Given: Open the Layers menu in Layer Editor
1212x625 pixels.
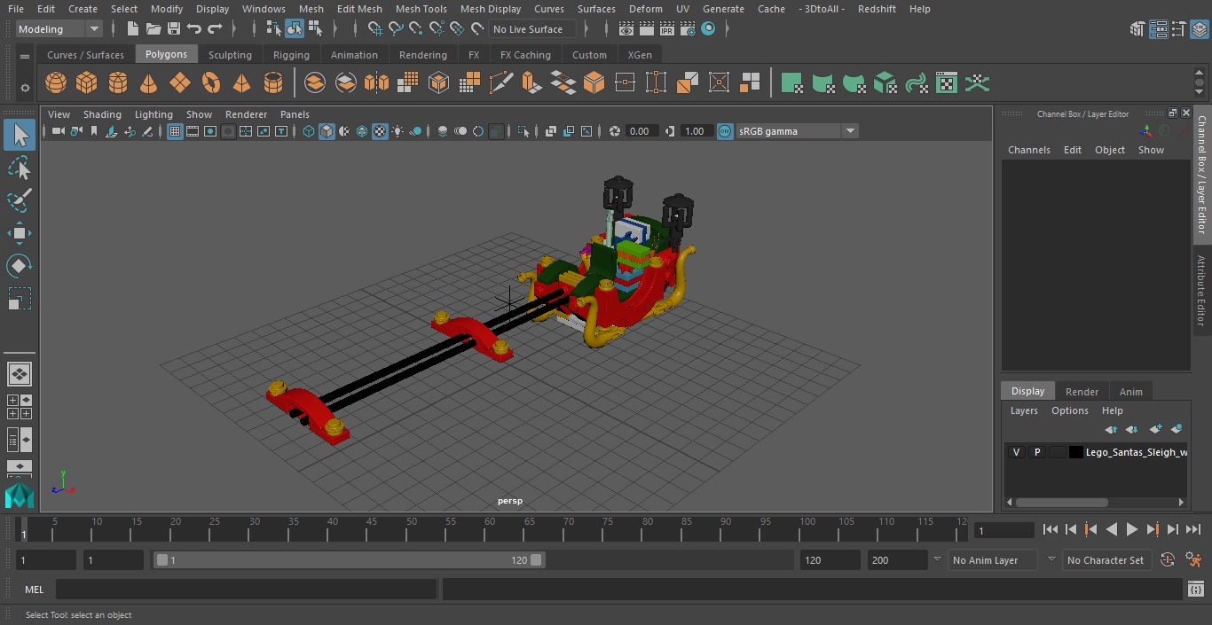Looking at the screenshot, I should pos(1024,410).
